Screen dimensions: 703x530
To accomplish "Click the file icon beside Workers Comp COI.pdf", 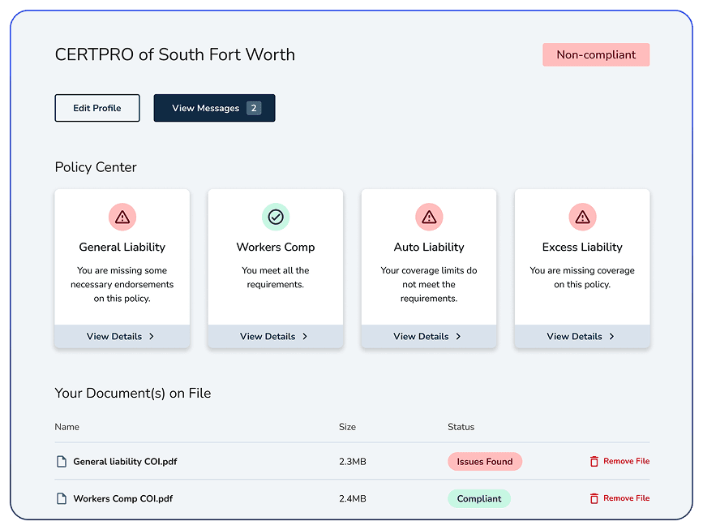I will point(62,498).
